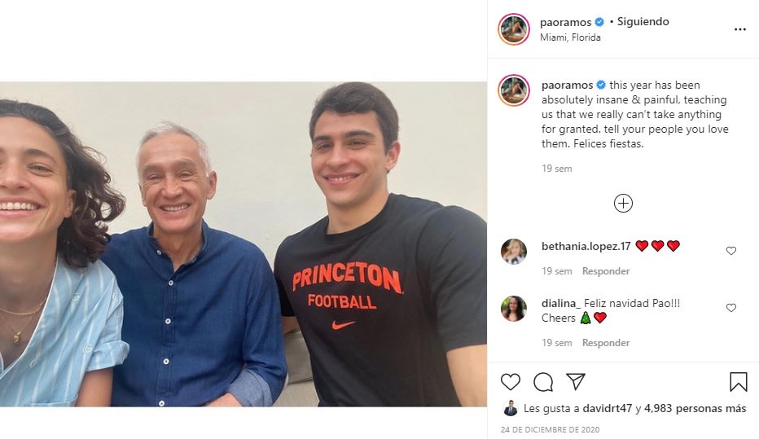Click the post photo of three people
The image size is (759, 439).
pos(243,244)
